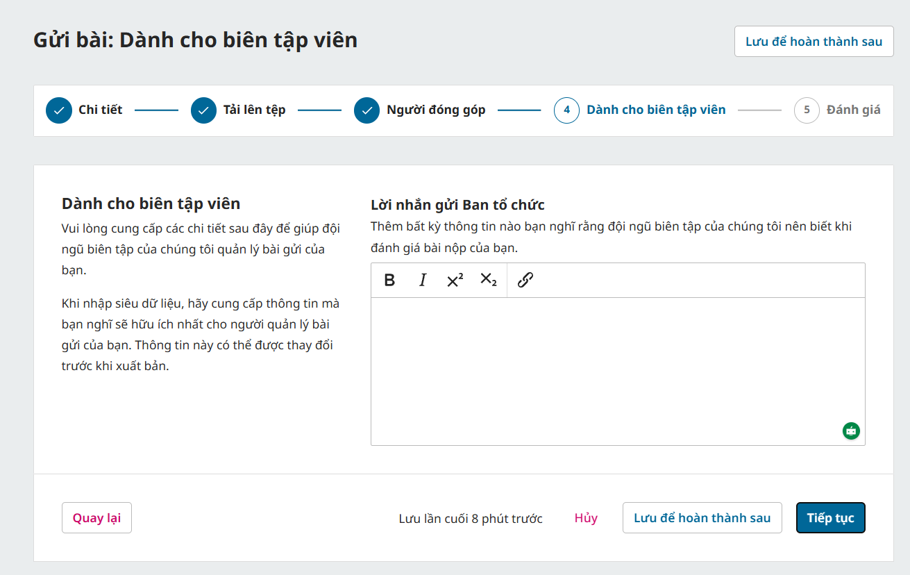Open the green assistant icon in editor
The height and width of the screenshot is (575, 910).
coord(851,431)
